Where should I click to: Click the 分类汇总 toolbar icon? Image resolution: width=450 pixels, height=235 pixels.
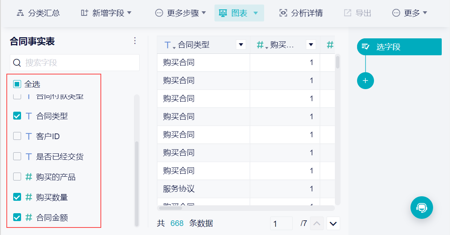[x=20, y=13]
